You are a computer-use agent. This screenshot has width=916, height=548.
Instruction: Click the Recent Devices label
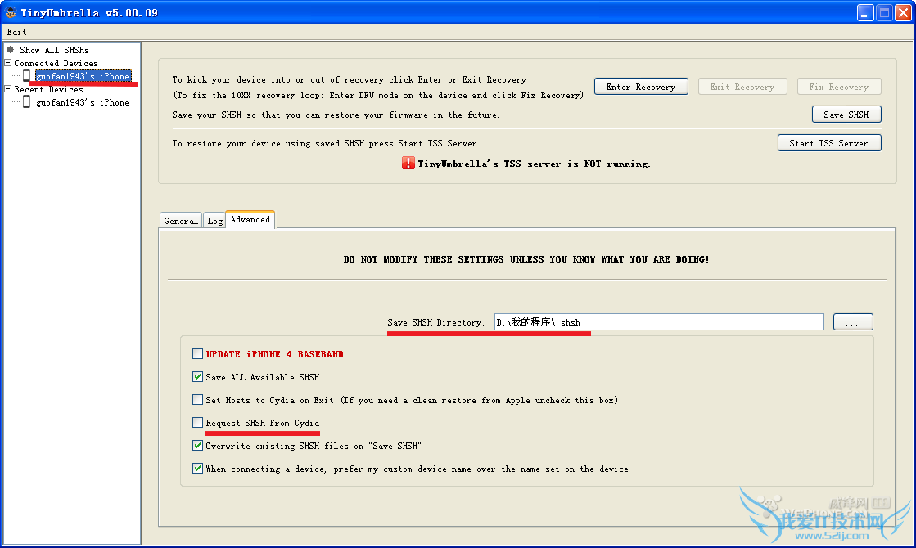click(x=48, y=89)
